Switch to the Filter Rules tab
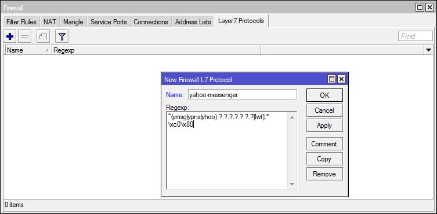The width and height of the screenshot is (437, 214). (21, 22)
